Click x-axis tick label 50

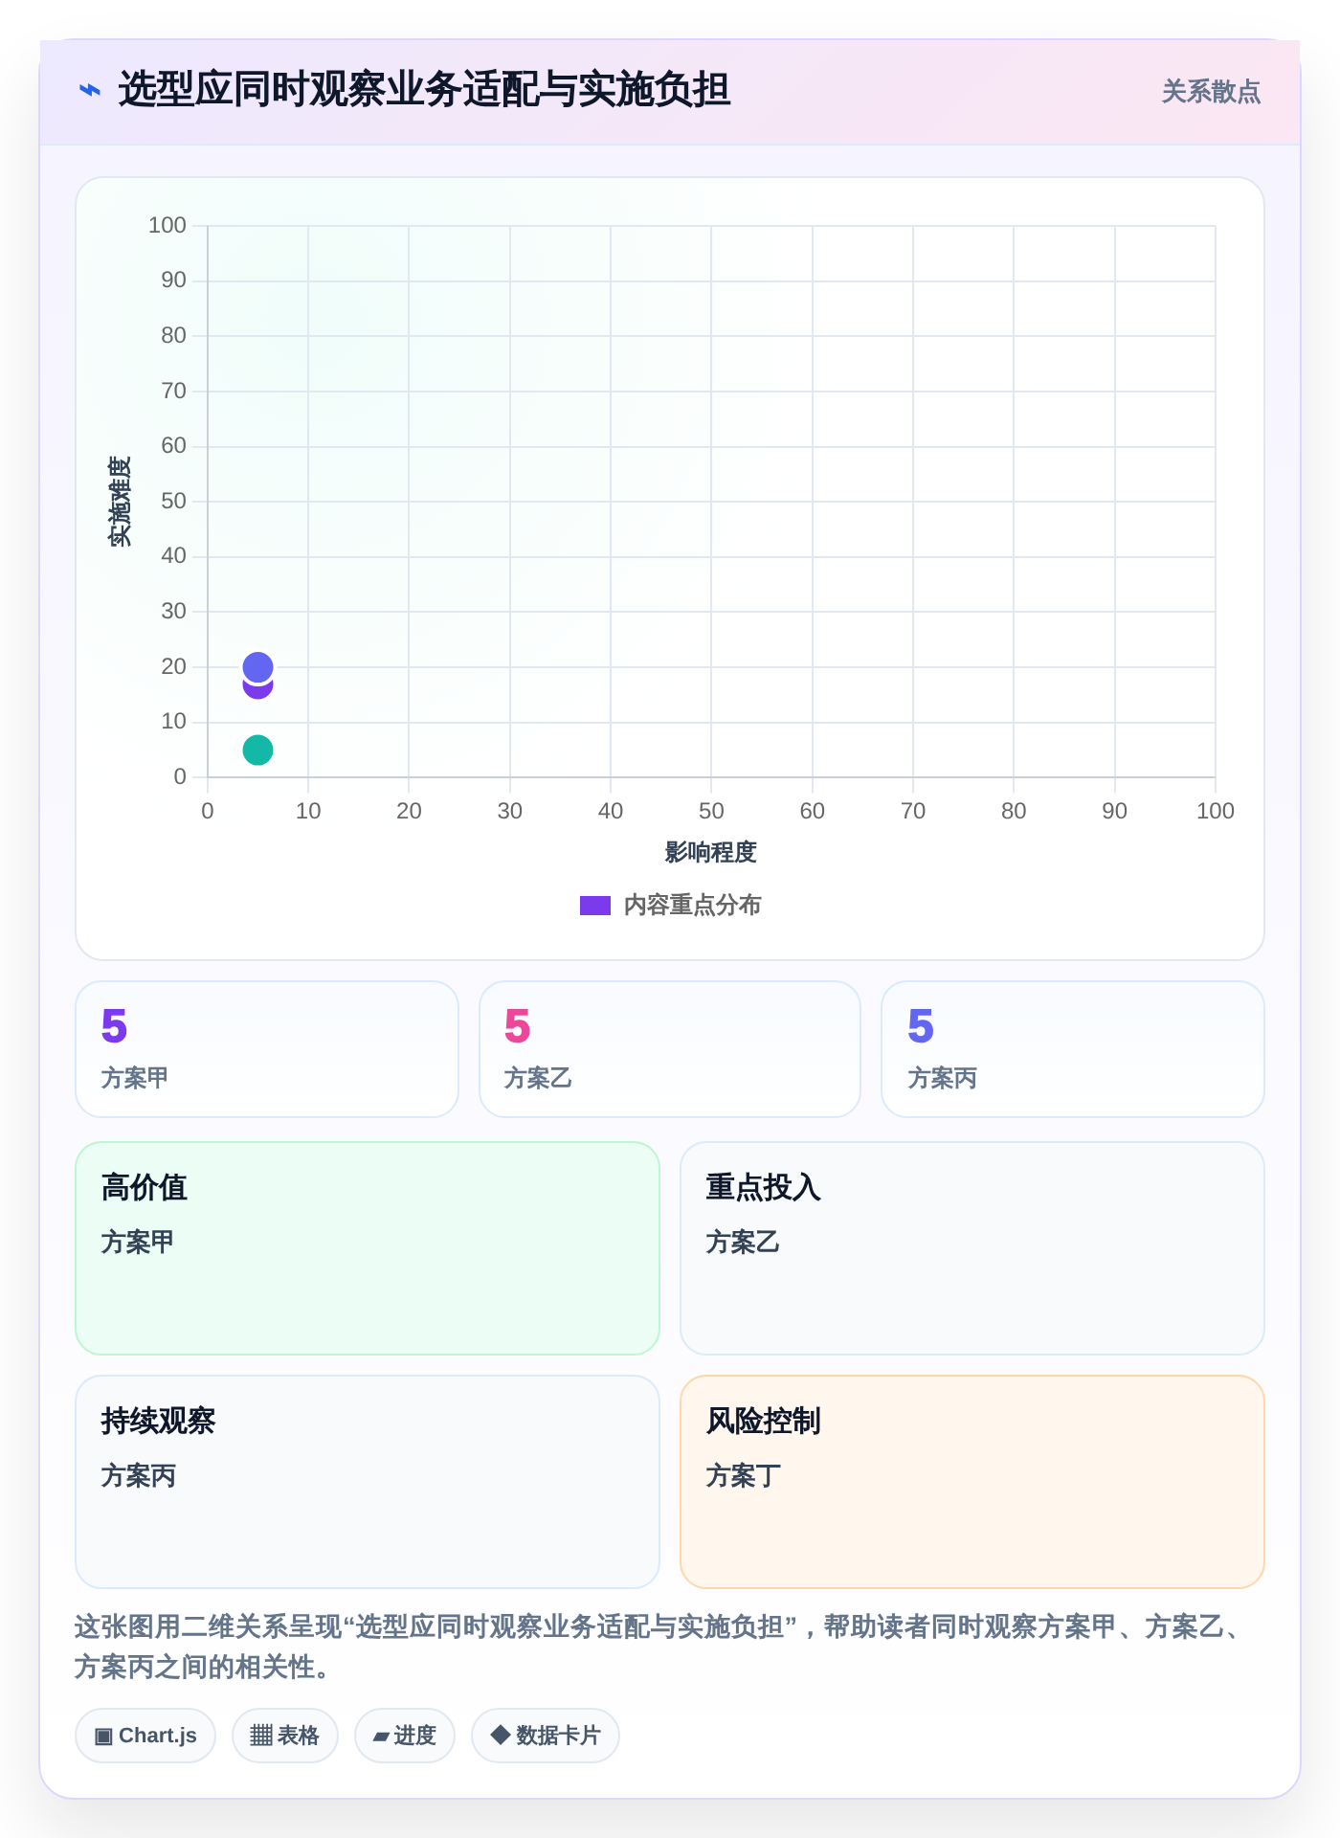point(711,812)
